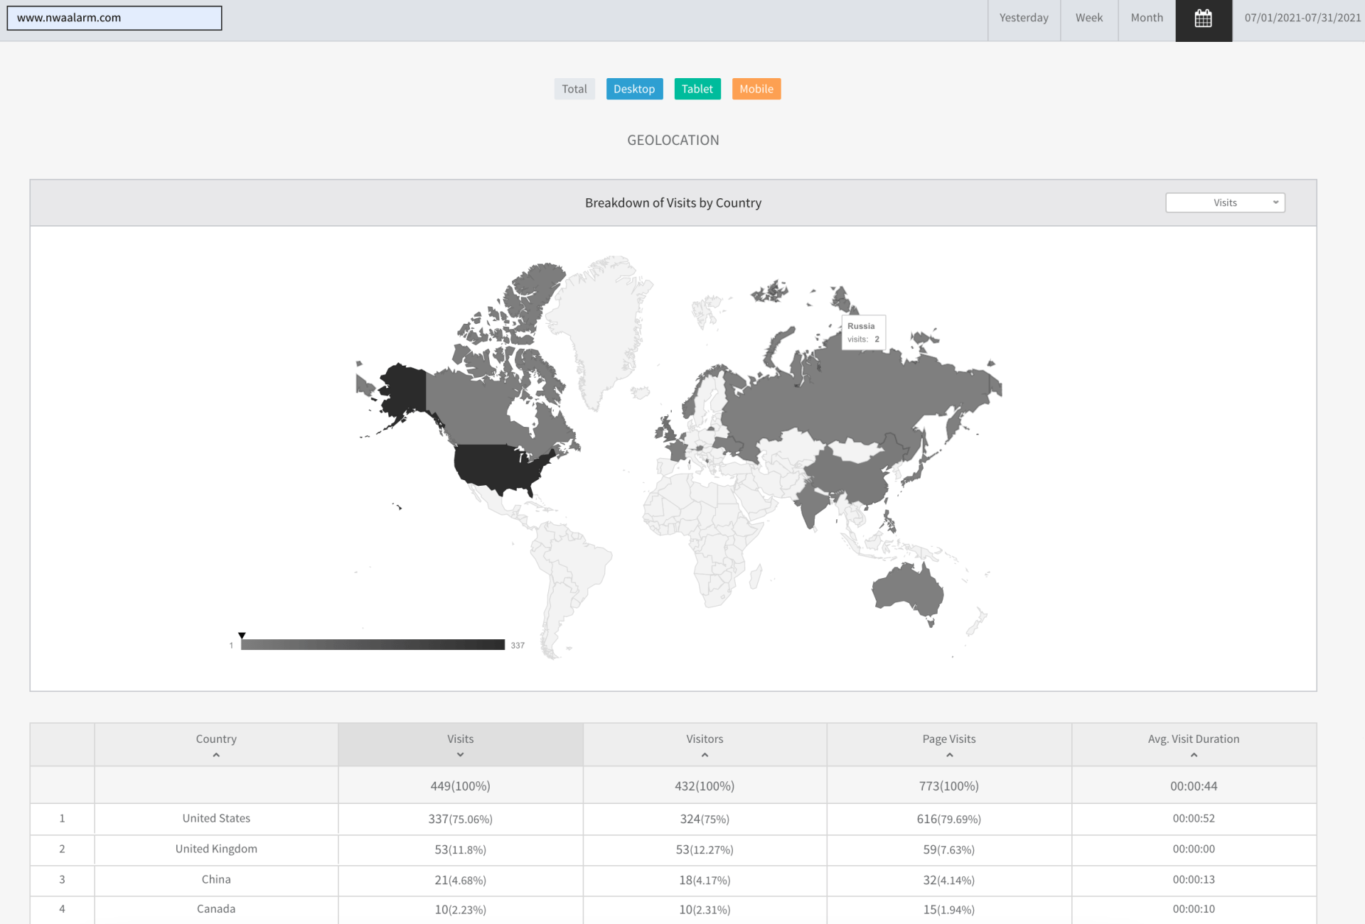
Task: Toggle the Desktop device filter
Action: 634,89
